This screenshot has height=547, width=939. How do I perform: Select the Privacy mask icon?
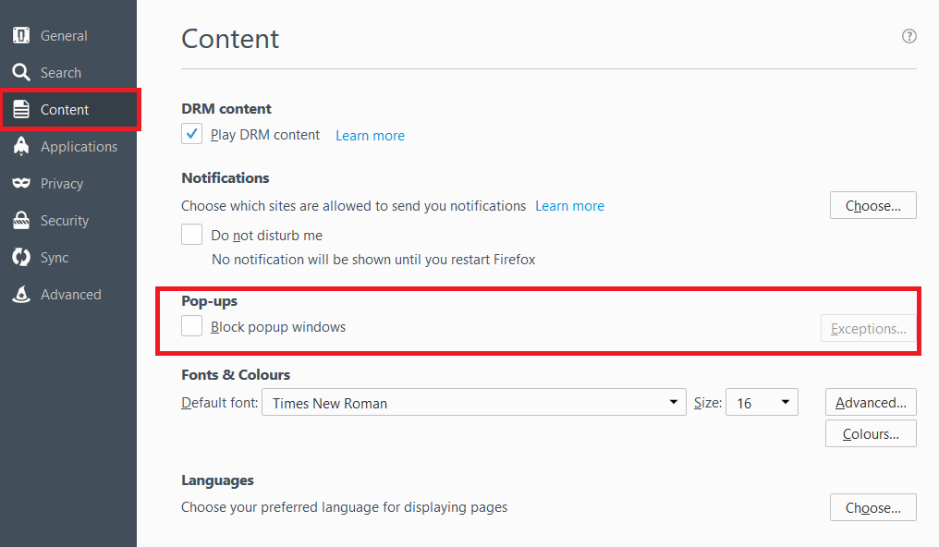[x=21, y=183]
